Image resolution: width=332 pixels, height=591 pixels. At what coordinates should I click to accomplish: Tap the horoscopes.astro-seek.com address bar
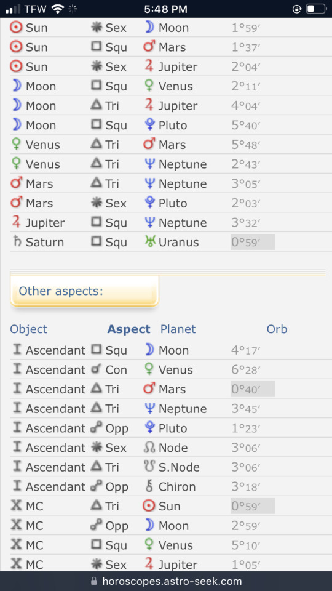166,581
